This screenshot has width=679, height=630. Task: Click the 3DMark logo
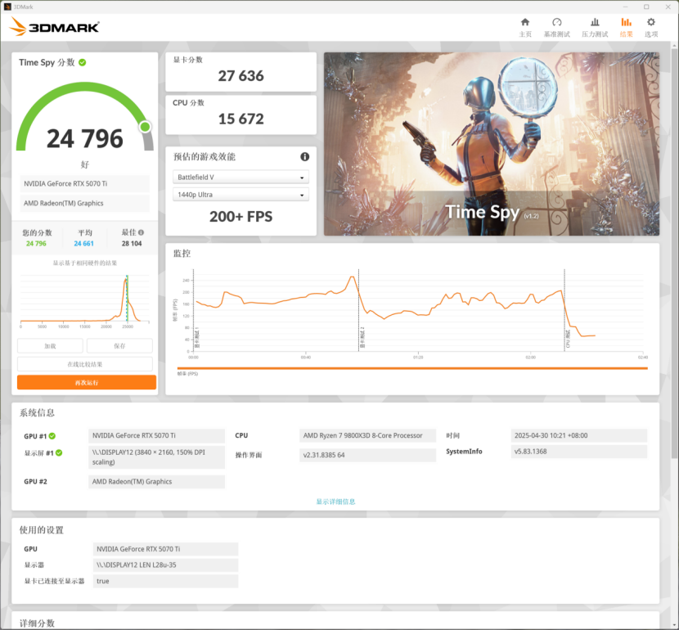[54, 27]
